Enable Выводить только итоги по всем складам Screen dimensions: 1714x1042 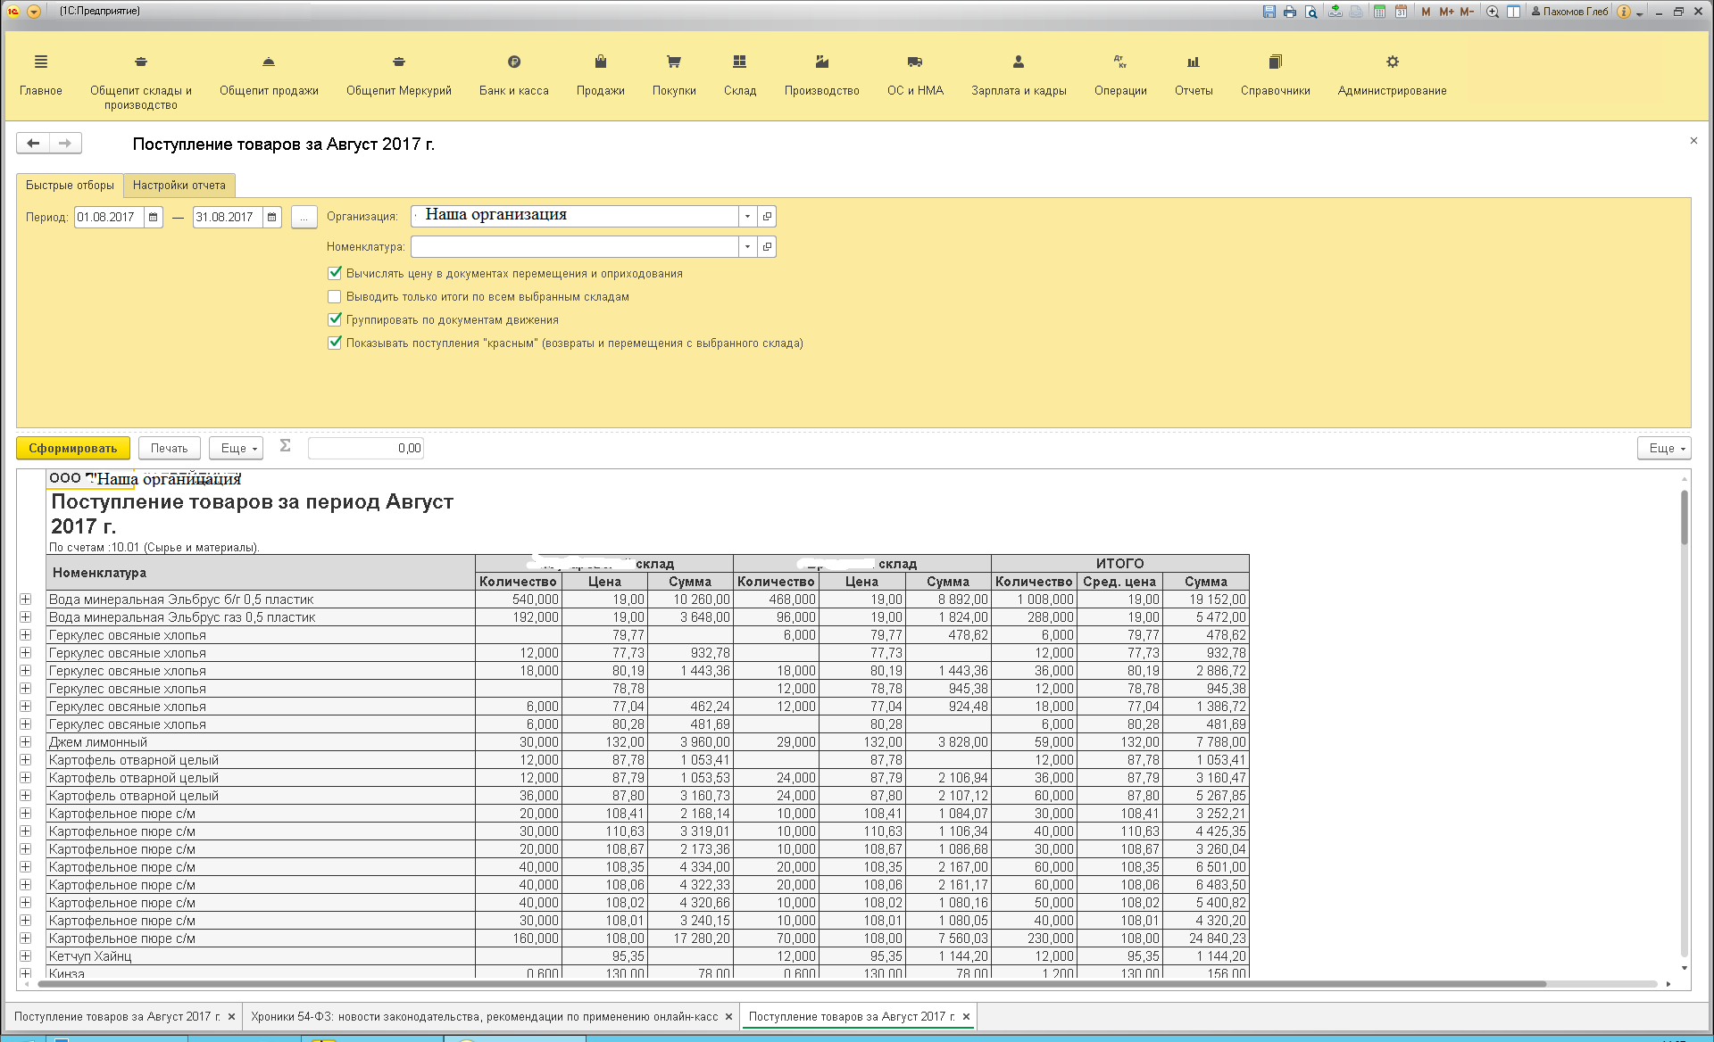pyautogui.click(x=335, y=296)
